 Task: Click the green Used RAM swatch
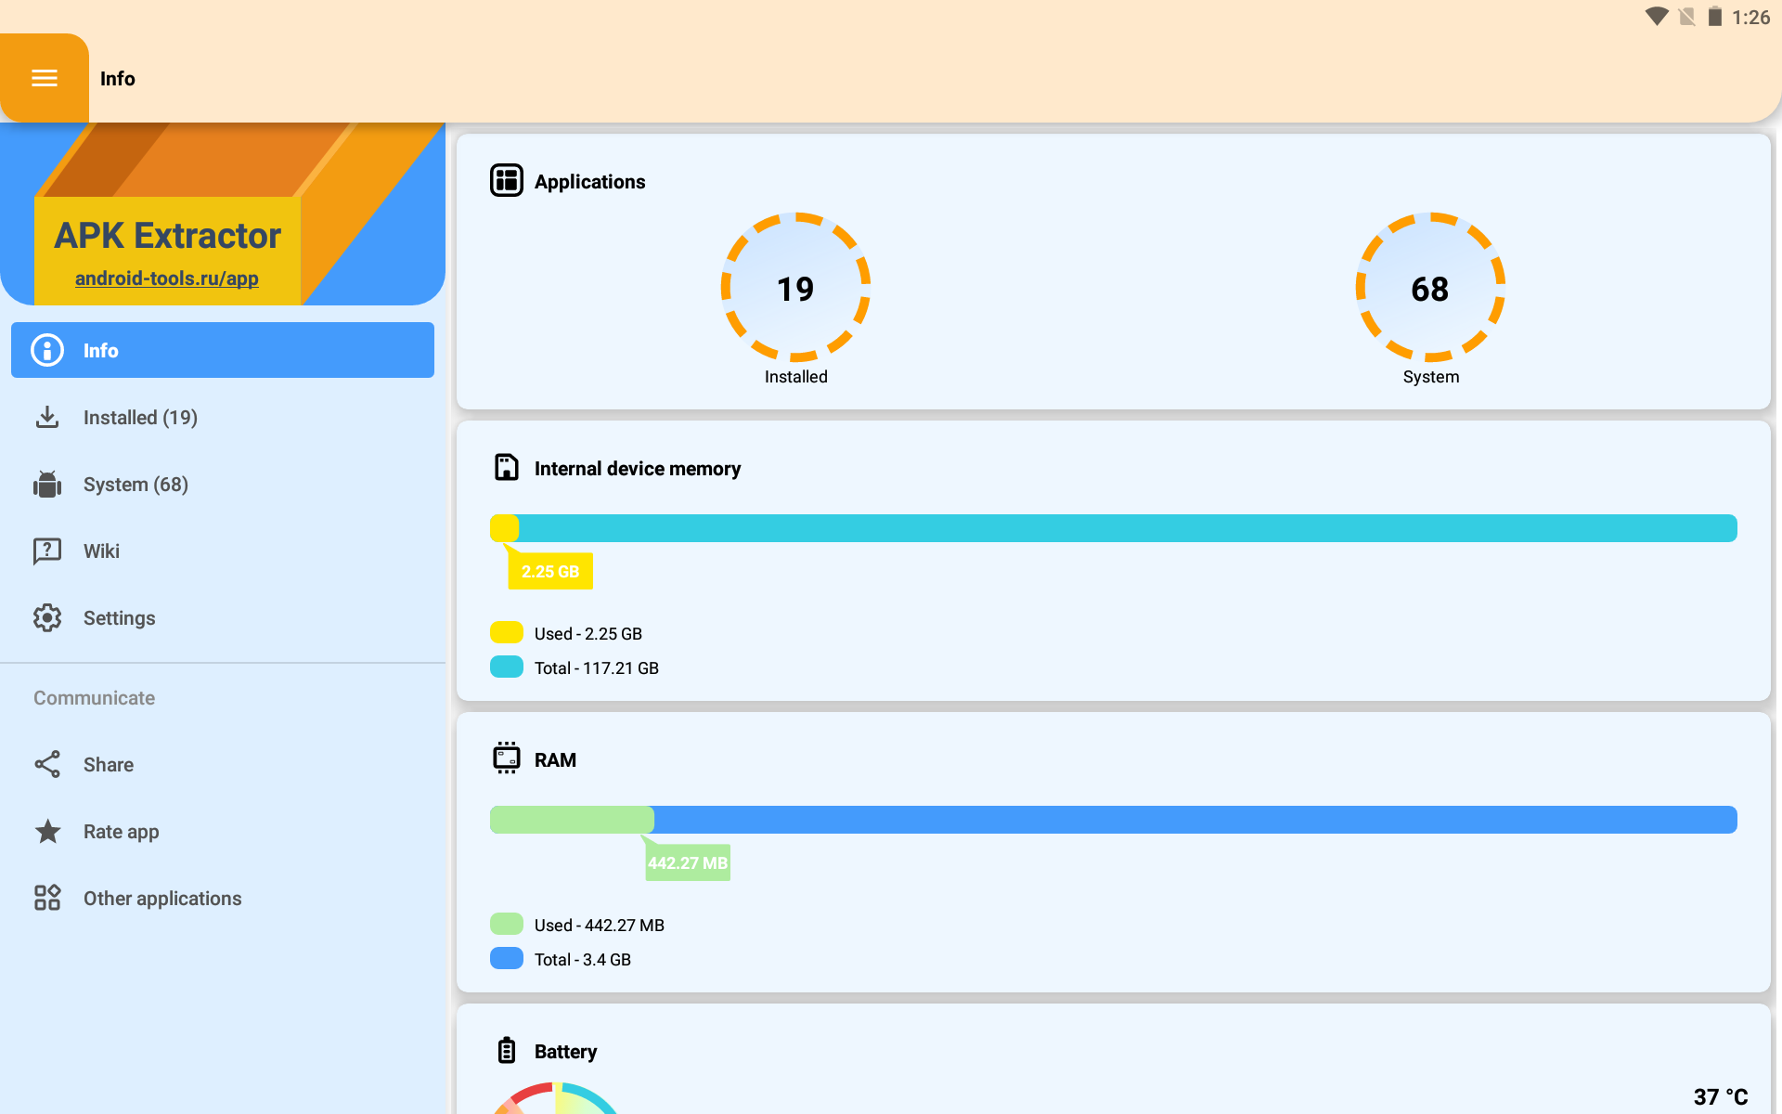point(507,925)
